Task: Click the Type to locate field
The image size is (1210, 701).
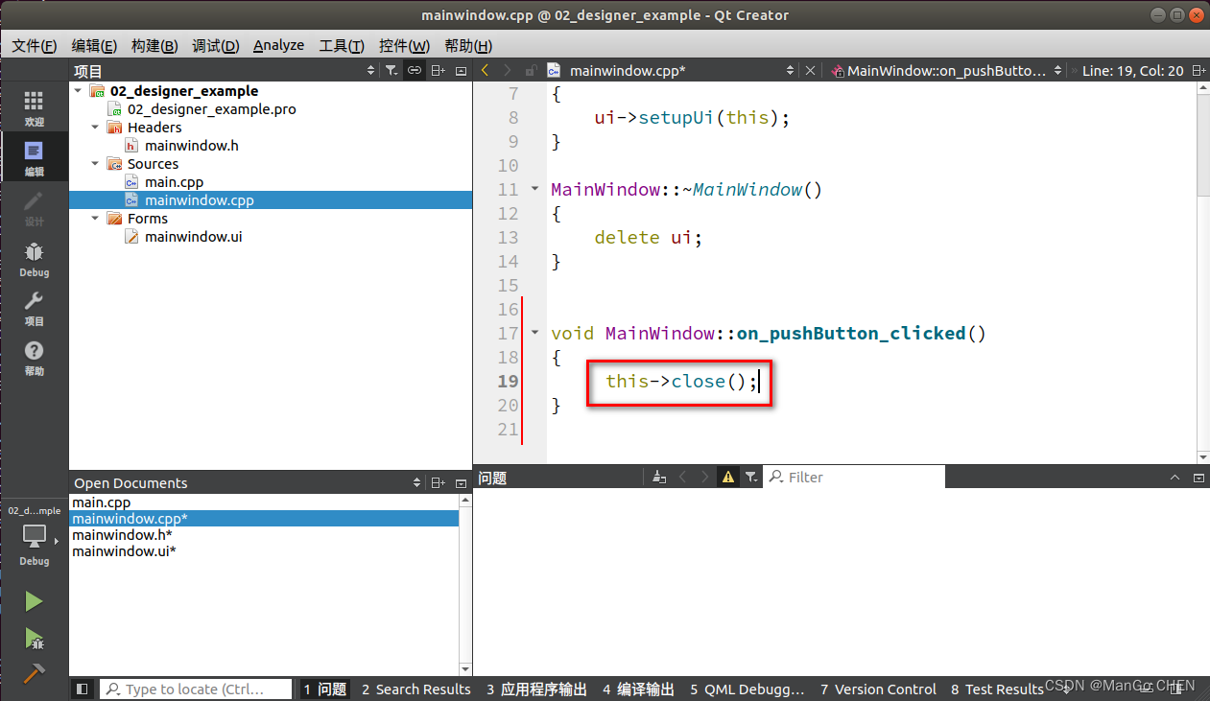Action: click(196, 689)
